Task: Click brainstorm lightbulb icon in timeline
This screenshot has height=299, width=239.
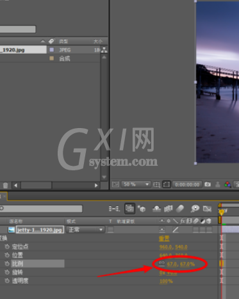Action: click(195, 209)
